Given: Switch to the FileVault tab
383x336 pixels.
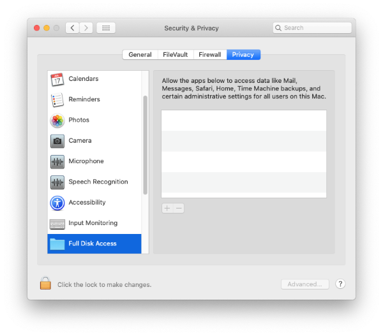Looking at the screenshot, I should pos(176,55).
